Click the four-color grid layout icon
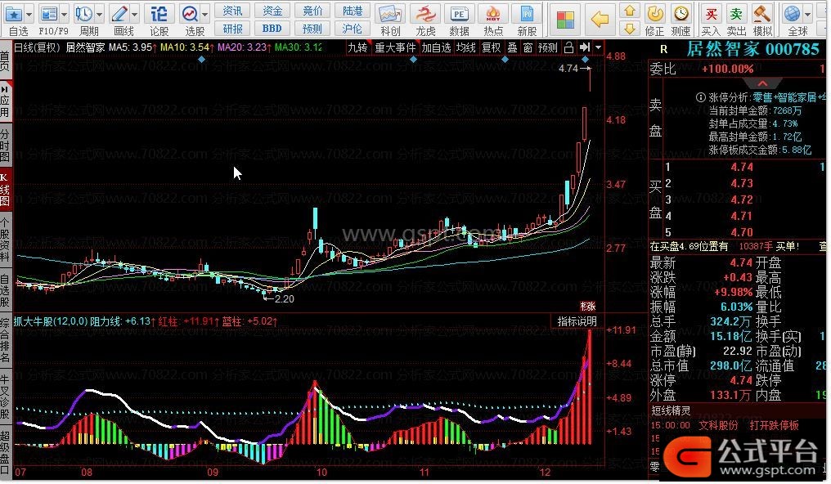Viewport: 831px width, 484px height. 565,20
